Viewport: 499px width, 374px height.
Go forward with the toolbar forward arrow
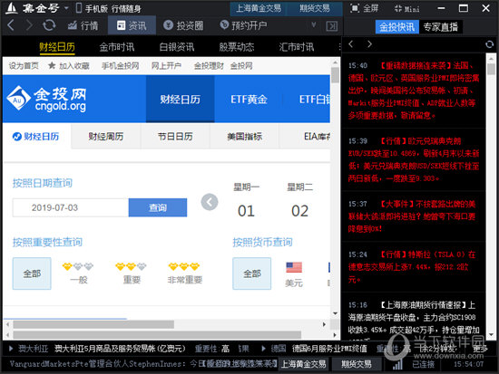click(29, 25)
